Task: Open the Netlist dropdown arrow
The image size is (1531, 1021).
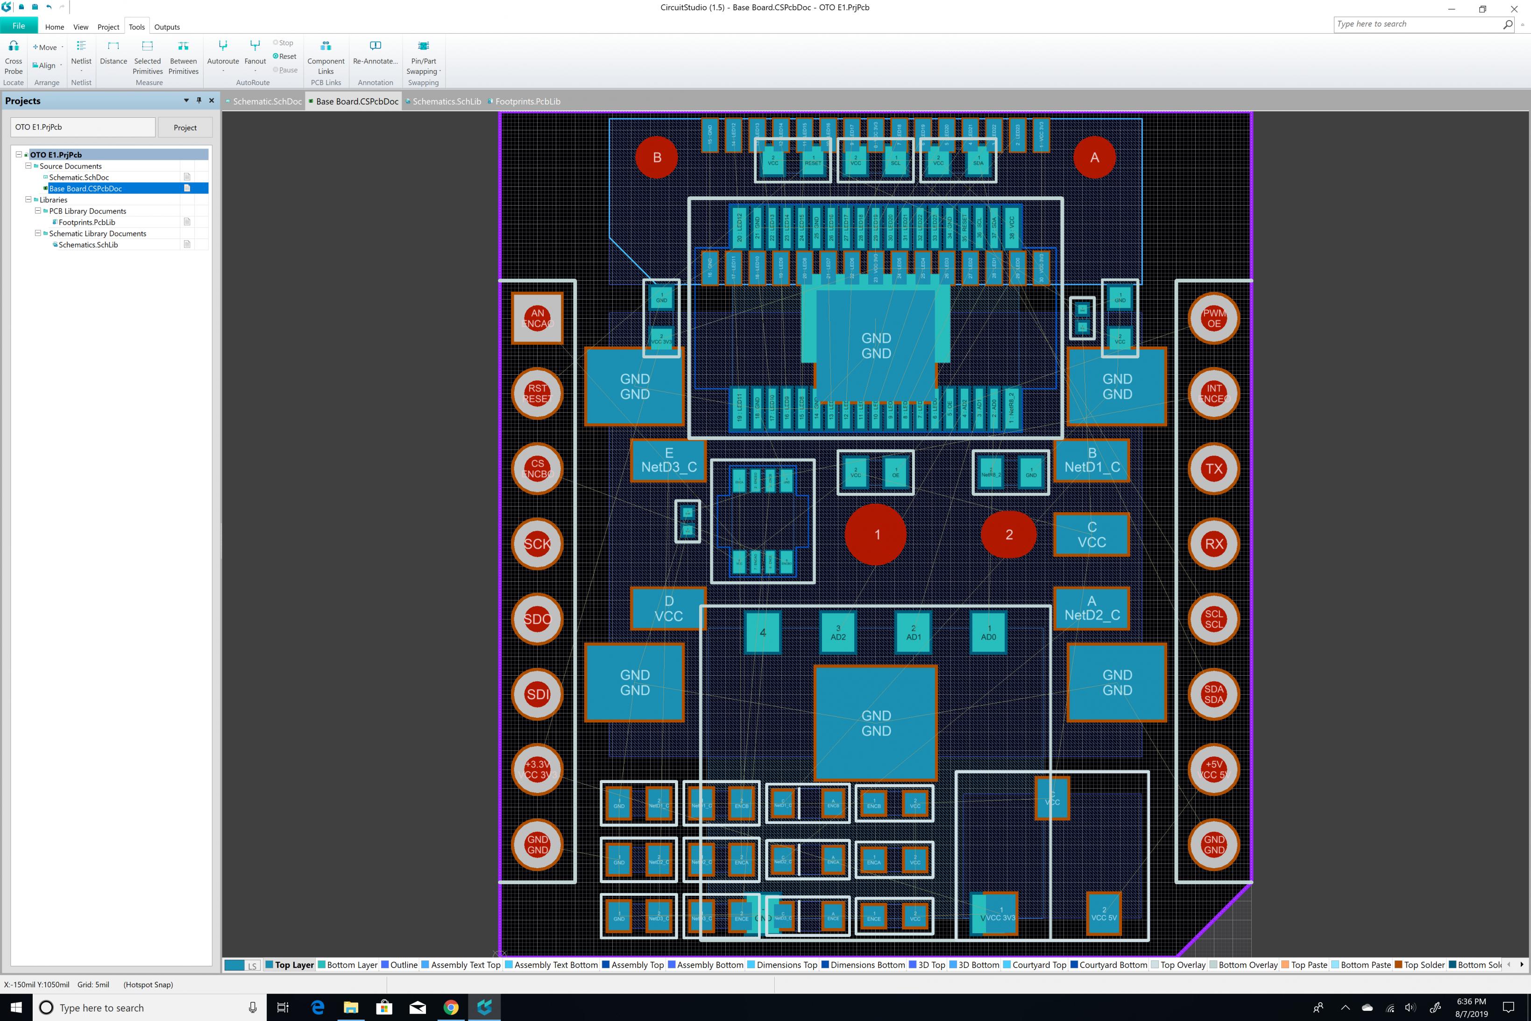Action: (x=81, y=71)
